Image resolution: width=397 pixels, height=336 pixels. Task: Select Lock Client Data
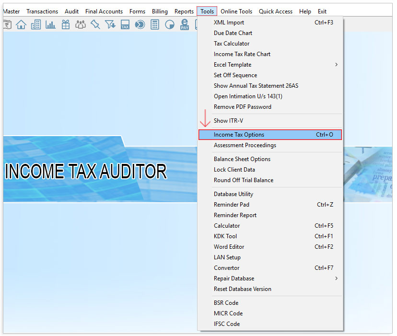coord(270,170)
